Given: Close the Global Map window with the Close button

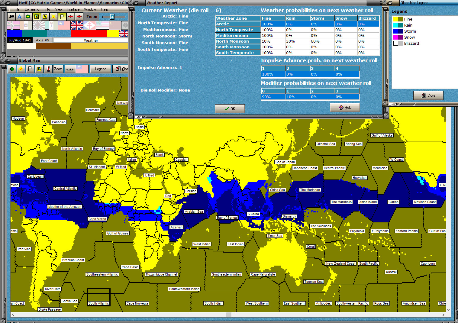Looking at the screenshot, I should pos(121,69).
